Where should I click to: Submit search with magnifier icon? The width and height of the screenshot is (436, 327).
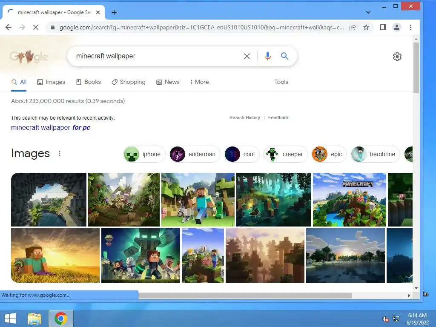pos(284,56)
